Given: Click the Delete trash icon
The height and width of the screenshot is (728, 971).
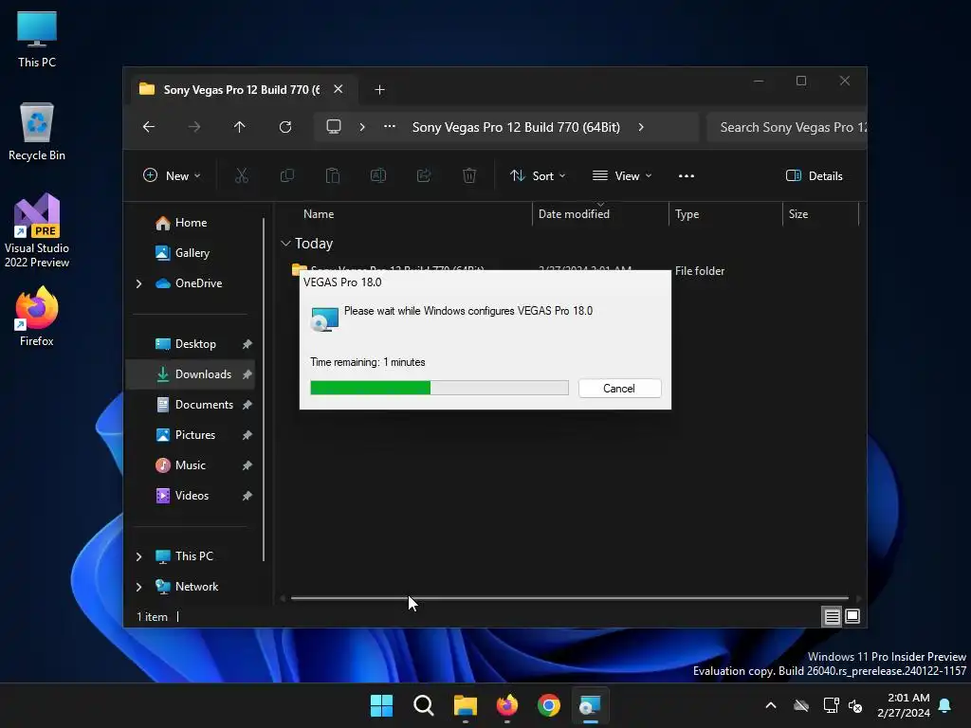Looking at the screenshot, I should pyautogui.click(x=469, y=175).
